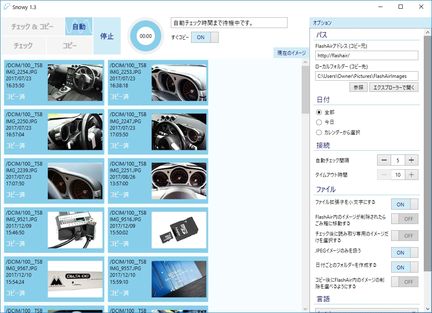This screenshot has height=313, width=432.
Task: Click the 15:46:50 timestamp text
Action: 15,232
